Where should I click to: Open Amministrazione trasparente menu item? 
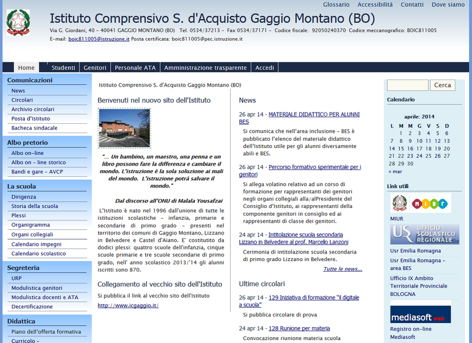point(205,68)
